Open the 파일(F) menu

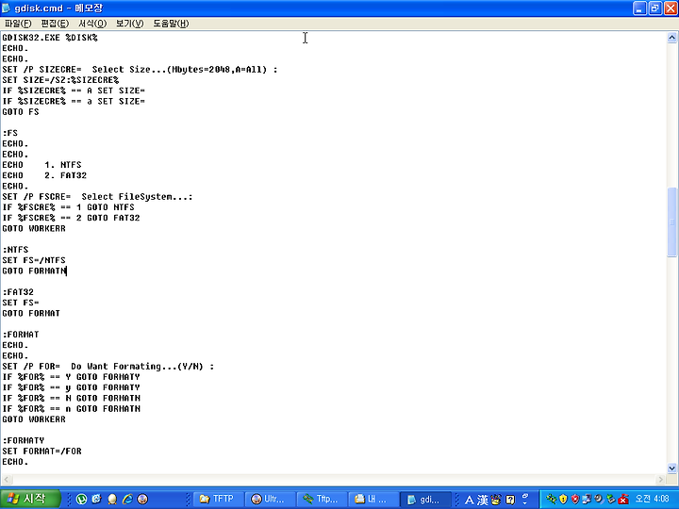(18, 24)
